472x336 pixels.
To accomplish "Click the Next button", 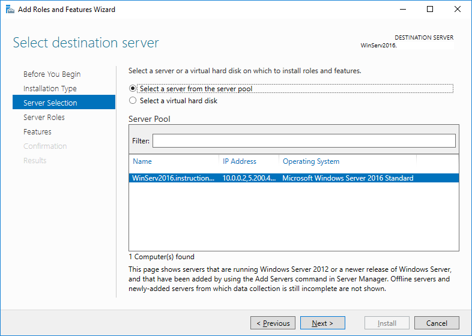I will [322, 323].
